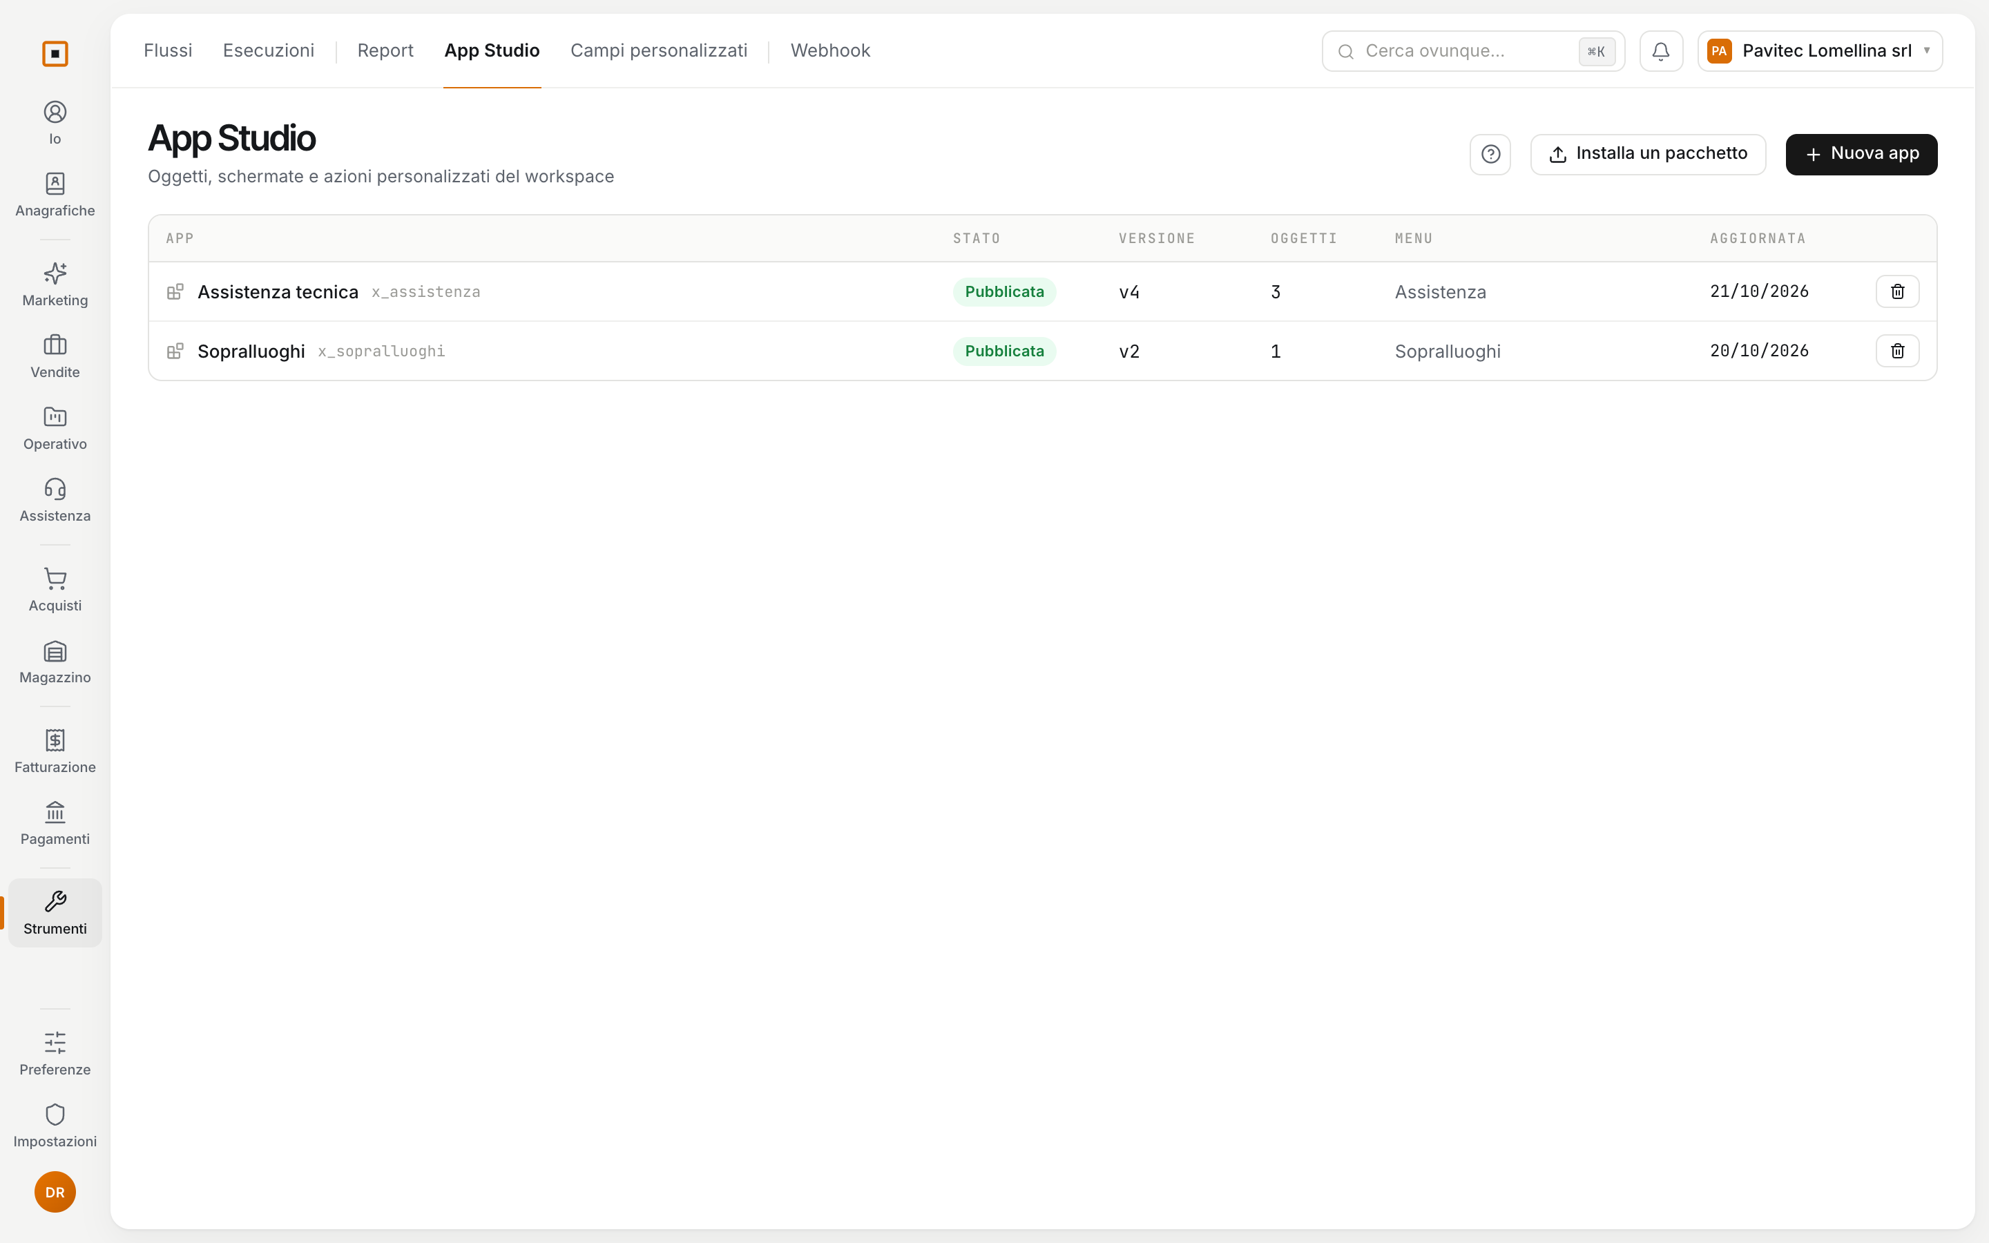Open Preferenze
Image resolution: width=1989 pixels, height=1243 pixels.
(x=55, y=1054)
